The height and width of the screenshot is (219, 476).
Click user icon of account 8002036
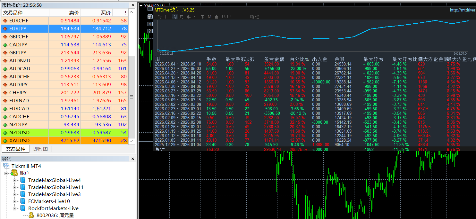[x=31, y=215]
